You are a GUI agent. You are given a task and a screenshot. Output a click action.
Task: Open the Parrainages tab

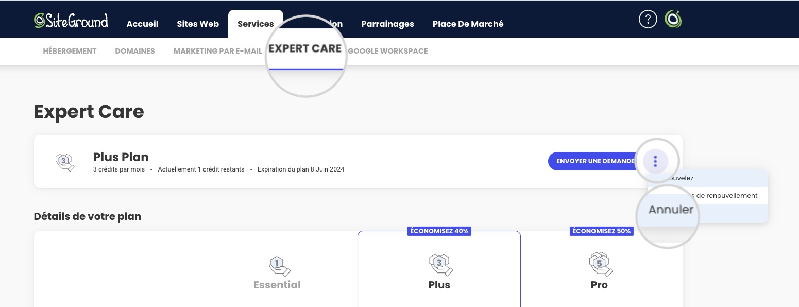387,24
